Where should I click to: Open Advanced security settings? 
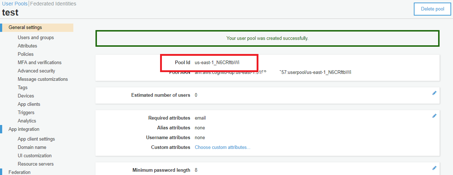pos(36,71)
